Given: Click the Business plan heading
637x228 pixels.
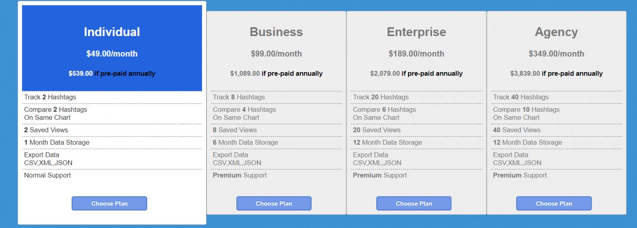Looking at the screenshot, I should (276, 32).
